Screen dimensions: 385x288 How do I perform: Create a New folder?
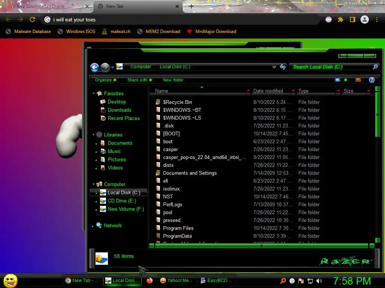point(173,80)
